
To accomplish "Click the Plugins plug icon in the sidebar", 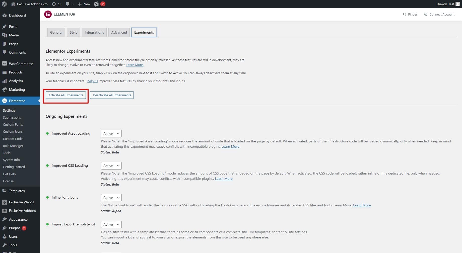I will (x=5, y=228).
